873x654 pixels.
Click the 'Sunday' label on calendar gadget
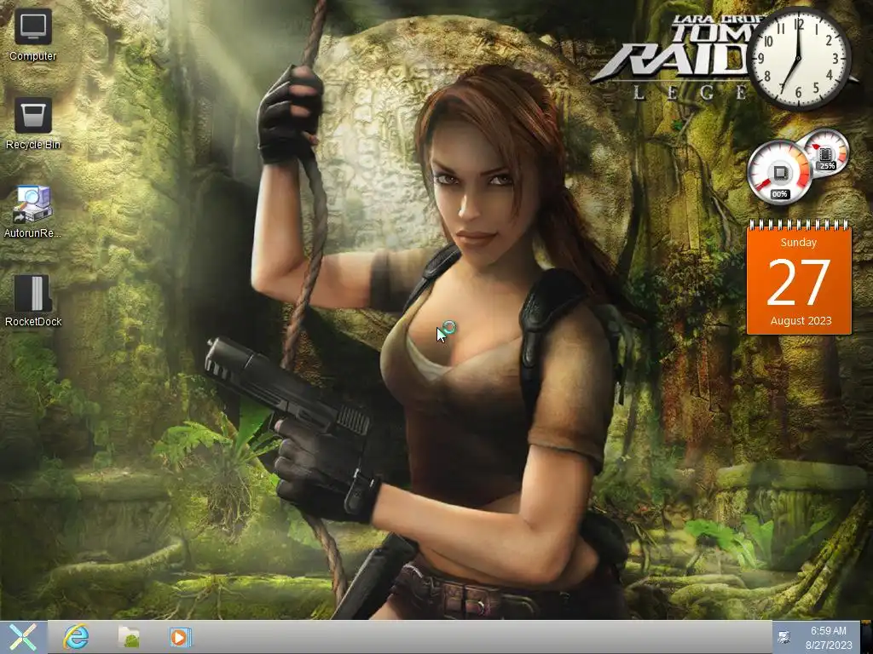pyautogui.click(x=798, y=243)
